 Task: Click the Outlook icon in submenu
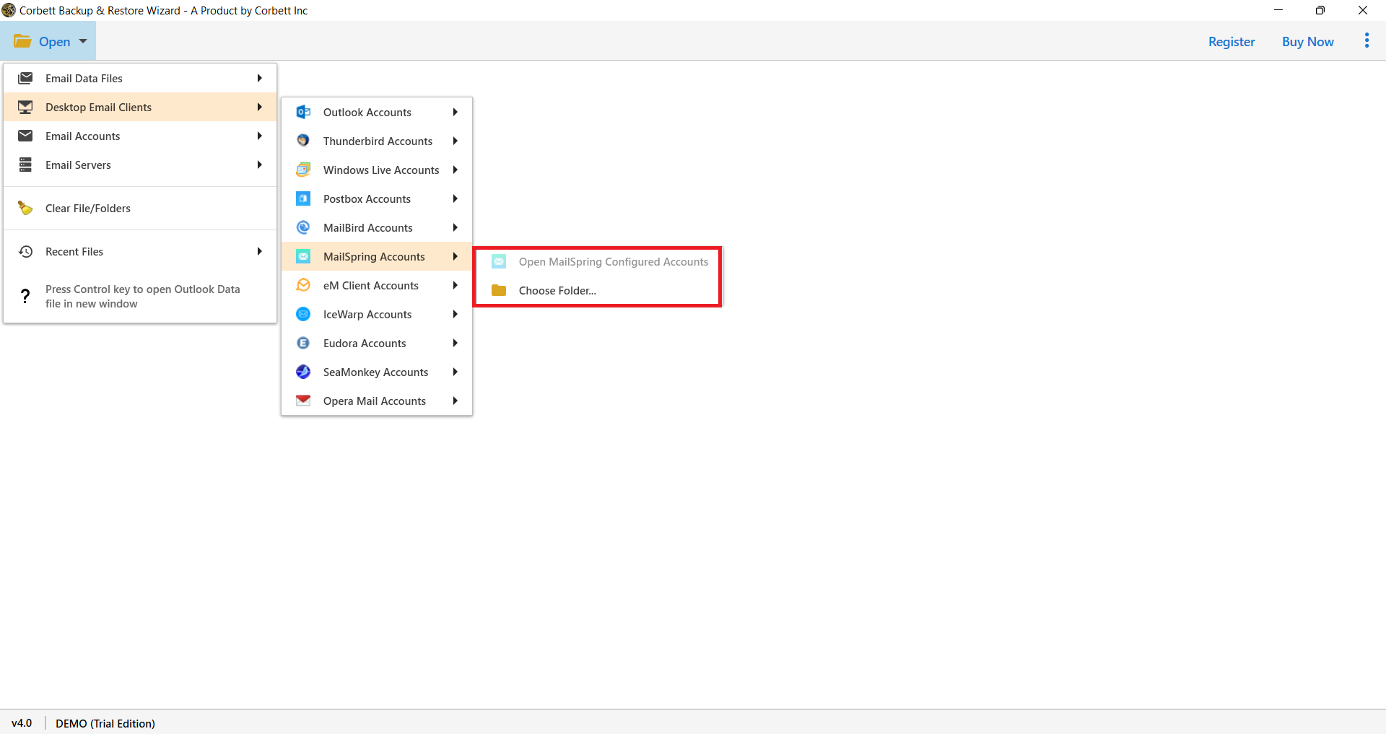coord(303,112)
